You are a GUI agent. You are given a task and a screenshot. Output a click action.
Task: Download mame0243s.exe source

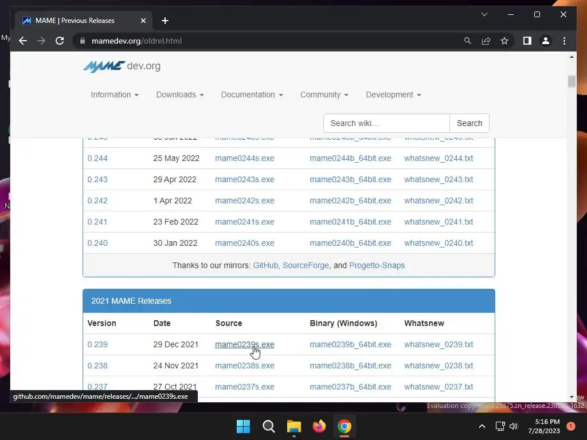click(244, 179)
